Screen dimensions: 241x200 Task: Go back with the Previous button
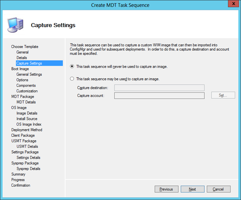pyautogui.click(x=166, y=189)
